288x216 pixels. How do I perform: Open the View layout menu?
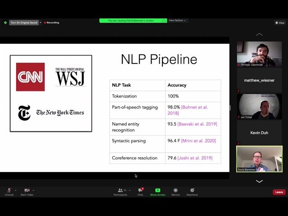pos(279,22)
